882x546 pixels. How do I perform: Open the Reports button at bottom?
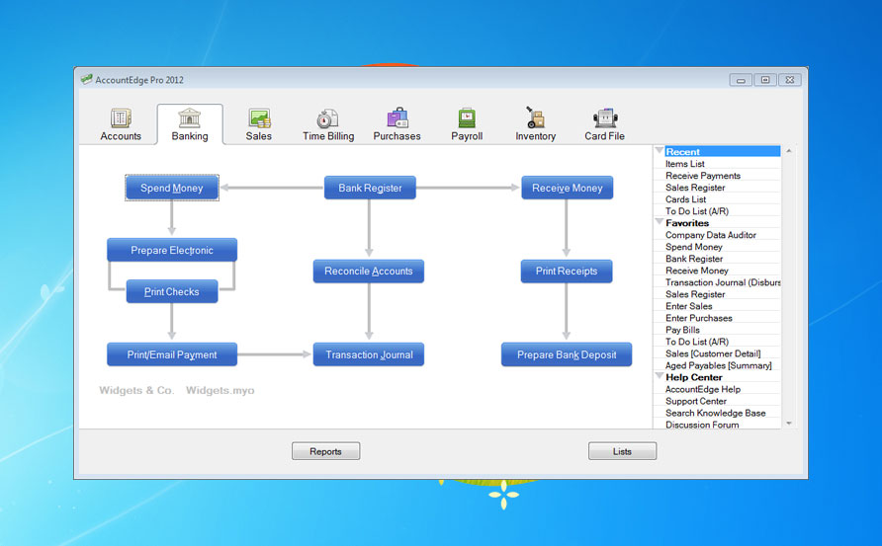point(325,451)
